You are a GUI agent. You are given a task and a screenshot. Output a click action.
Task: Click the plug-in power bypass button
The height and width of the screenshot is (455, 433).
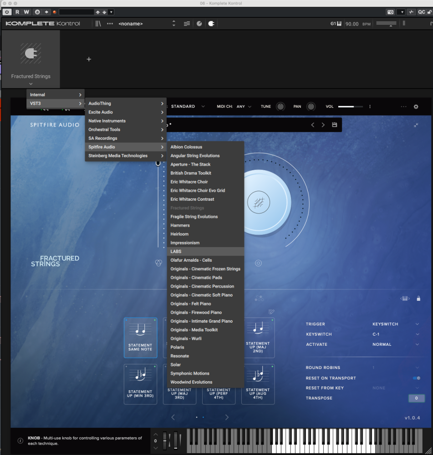(x=7, y=12)
